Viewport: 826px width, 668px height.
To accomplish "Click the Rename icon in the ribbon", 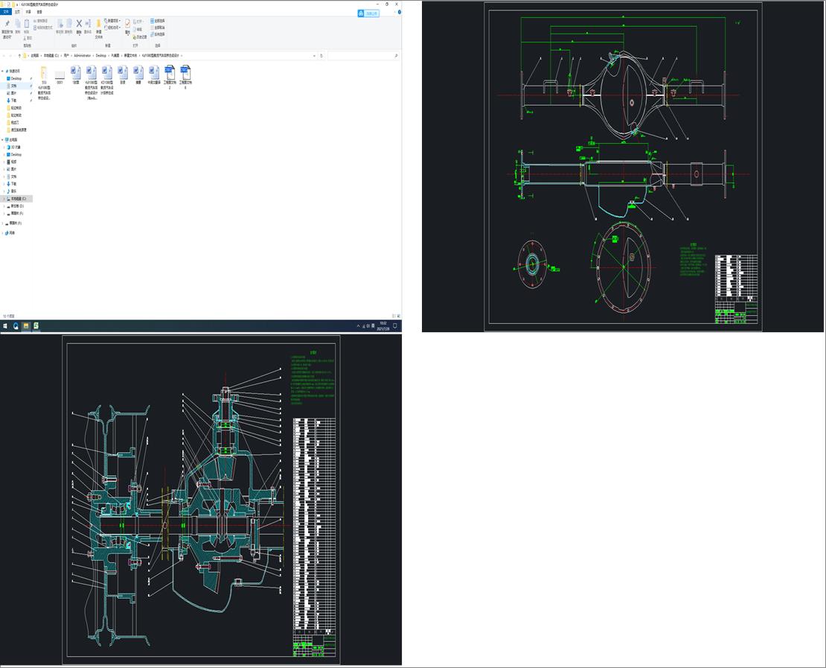I will (x=88, y=25).
